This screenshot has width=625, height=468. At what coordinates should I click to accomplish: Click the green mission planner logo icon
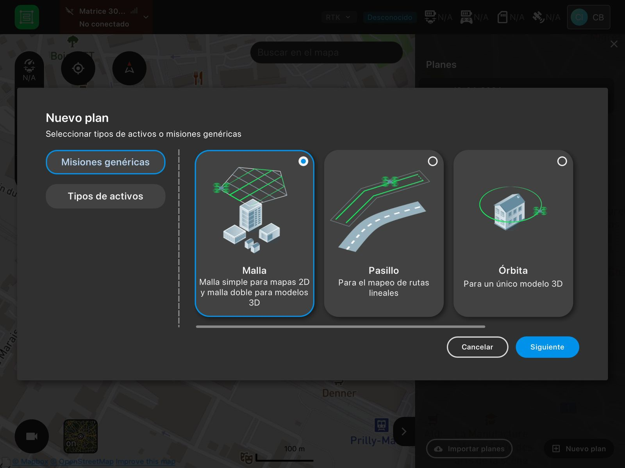tap(27, 17)
